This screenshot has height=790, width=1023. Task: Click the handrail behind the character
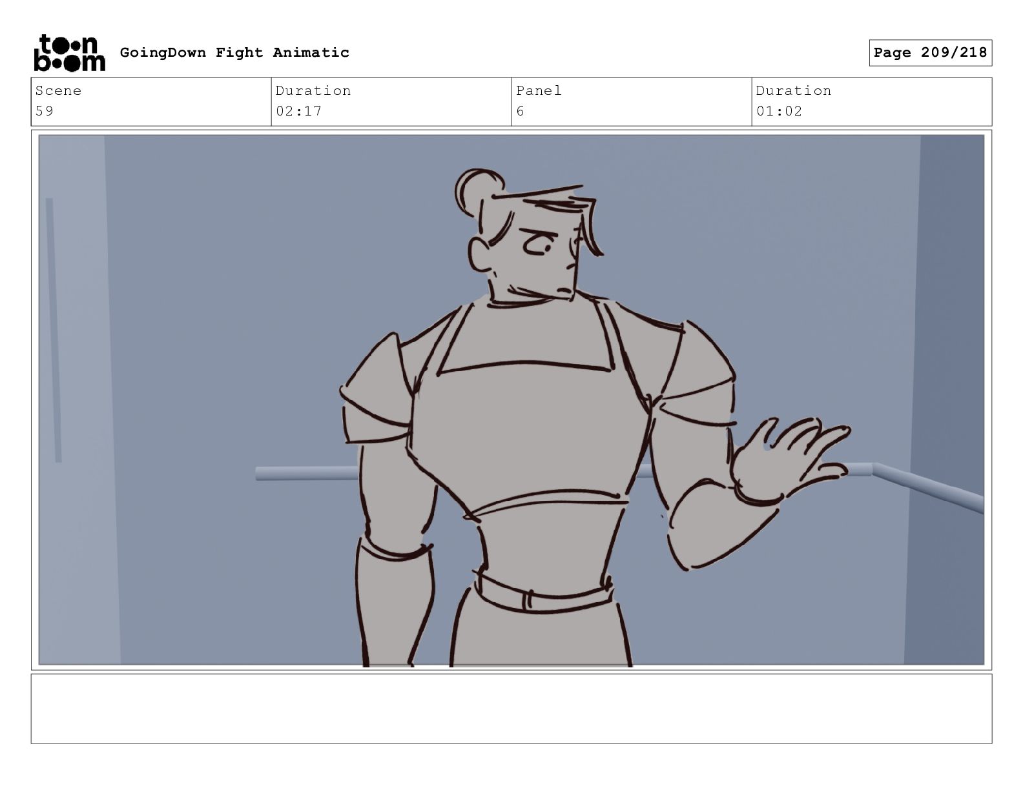coord(307,474)
